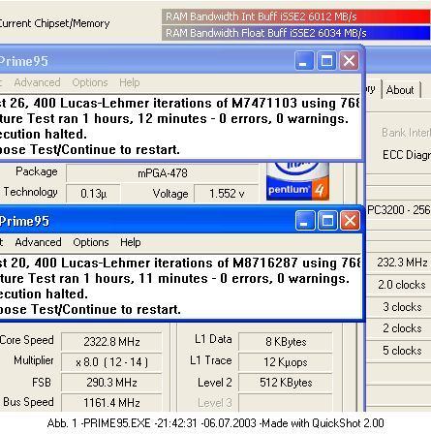
Task: Click the PC3200 - 256 memory entry
Action: pos(399,210)
